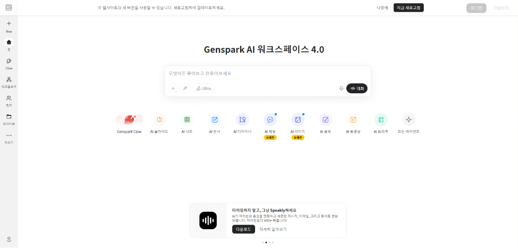Image resolution: width=518 pixels, height=248 pixels.
Task: Click the 다운로드 button for Speakly
Action: pyautogui.click(x=243, y=229)
